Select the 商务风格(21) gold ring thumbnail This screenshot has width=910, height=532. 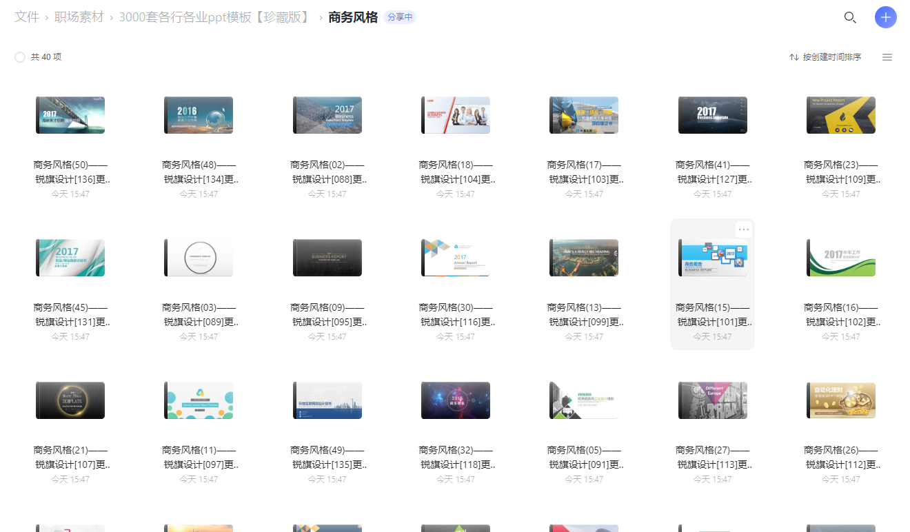click(x=70, y=400)
